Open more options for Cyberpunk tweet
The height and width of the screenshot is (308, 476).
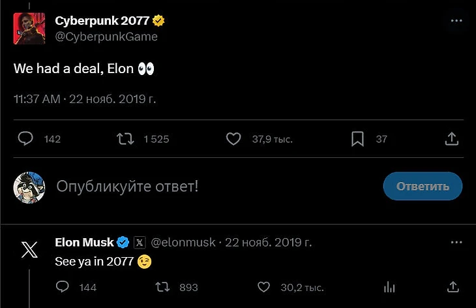[456, 21]
